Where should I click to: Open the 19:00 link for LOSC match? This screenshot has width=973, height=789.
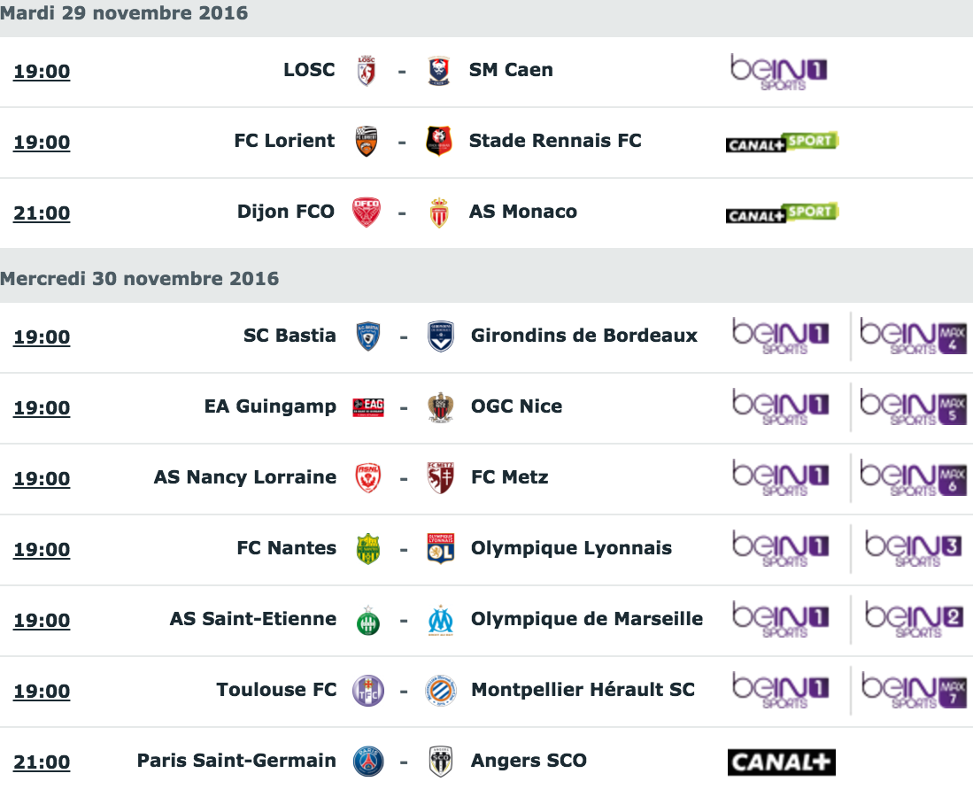42,72
